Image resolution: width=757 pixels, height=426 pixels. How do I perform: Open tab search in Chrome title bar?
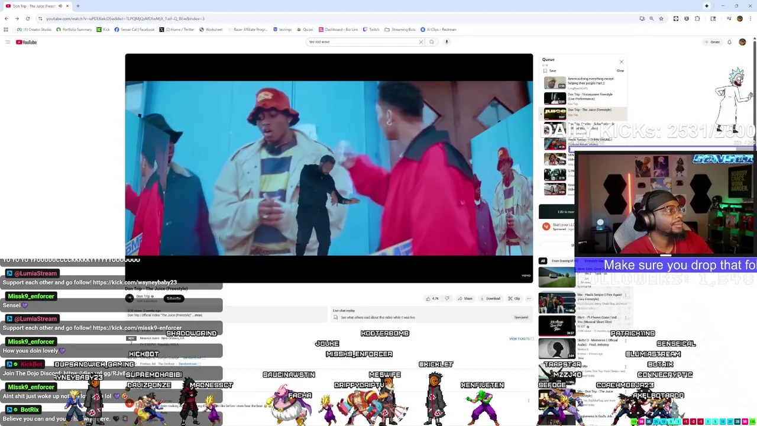click(706, 6)
